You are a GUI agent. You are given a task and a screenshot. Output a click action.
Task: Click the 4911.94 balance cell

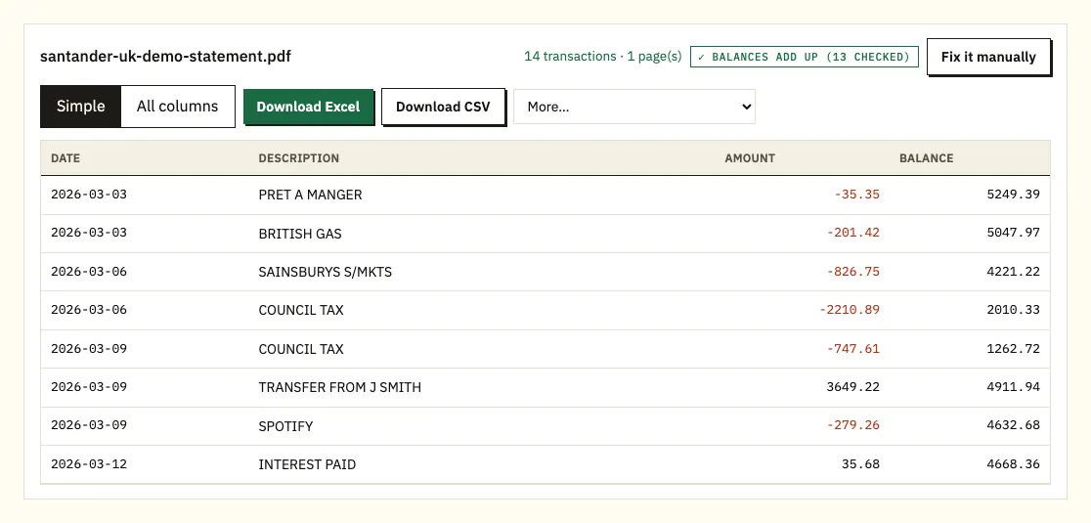pos(1013,387)
